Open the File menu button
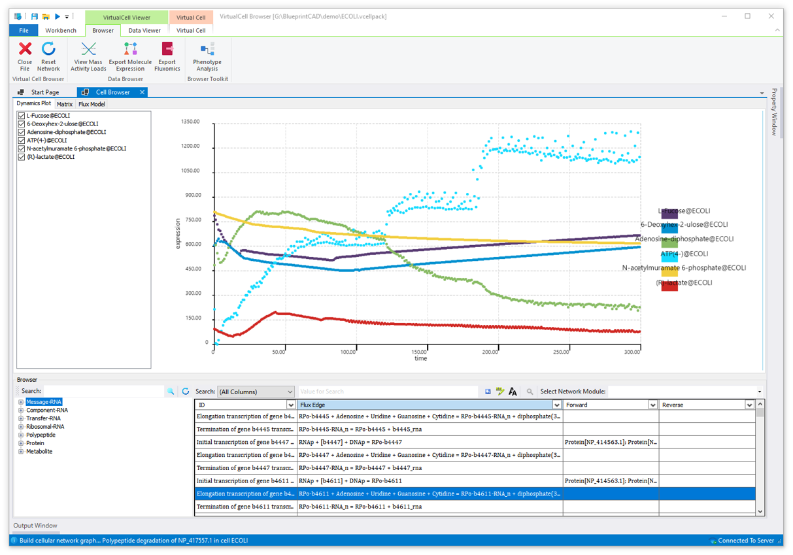793x555 pixels. 24,30
